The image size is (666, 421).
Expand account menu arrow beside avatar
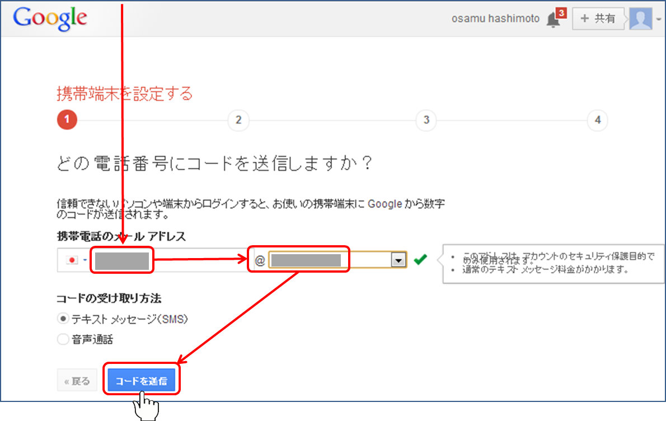point(658,19)
